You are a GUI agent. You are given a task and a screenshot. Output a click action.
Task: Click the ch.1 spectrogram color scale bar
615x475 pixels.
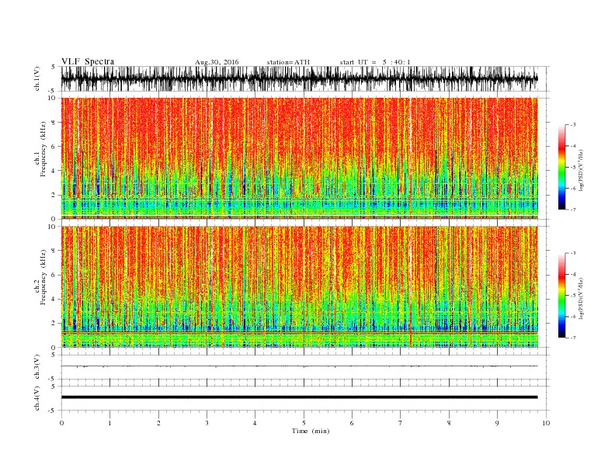pyautogui.click(x=562, y=168)
